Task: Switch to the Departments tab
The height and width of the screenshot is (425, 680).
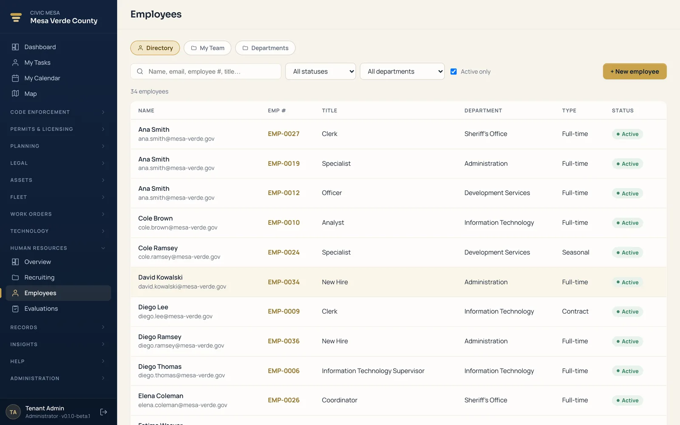Action: [265, 48]
